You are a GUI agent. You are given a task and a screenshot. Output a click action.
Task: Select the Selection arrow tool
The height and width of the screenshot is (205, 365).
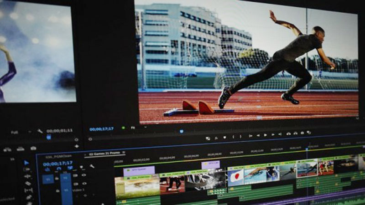tap(26, 162)
